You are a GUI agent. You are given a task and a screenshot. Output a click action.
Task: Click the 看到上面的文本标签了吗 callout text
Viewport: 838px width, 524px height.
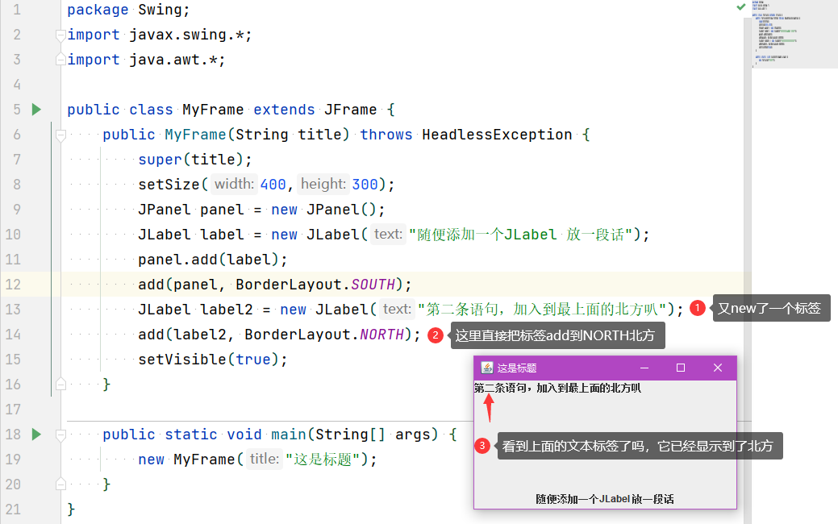point(640,445)
